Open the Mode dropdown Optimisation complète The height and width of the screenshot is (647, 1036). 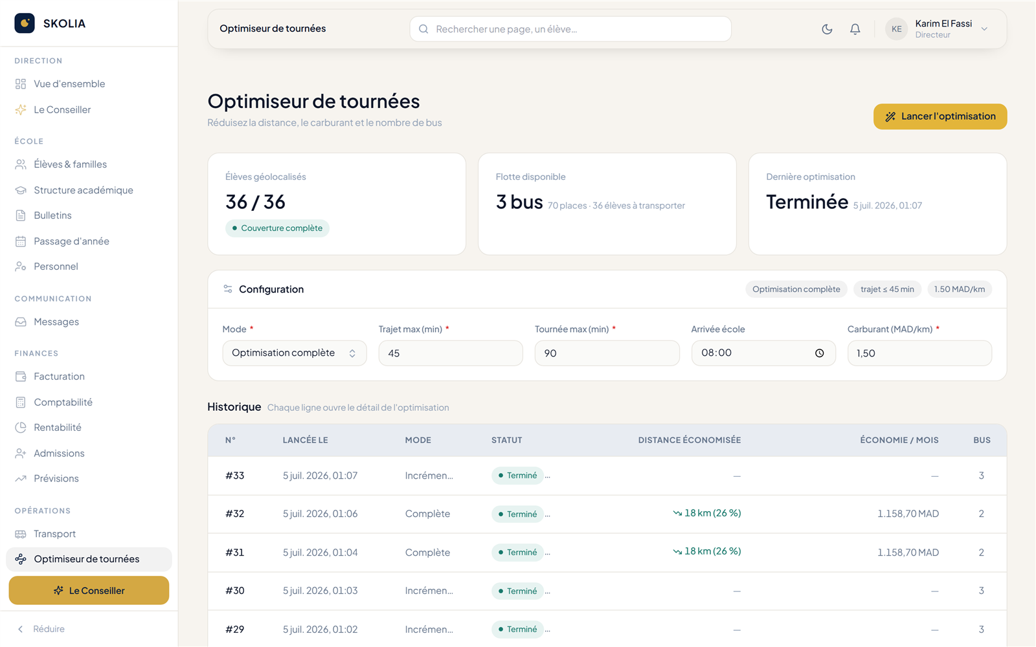point(295,353)
